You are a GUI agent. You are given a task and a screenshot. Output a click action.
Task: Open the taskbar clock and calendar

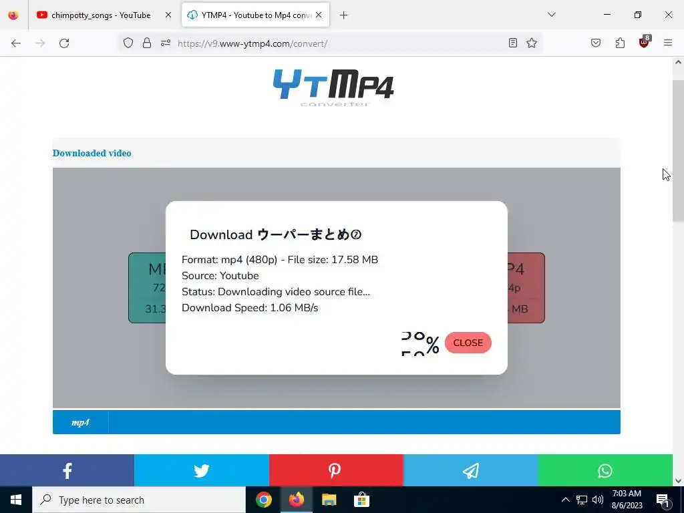[x=627, y=500]
